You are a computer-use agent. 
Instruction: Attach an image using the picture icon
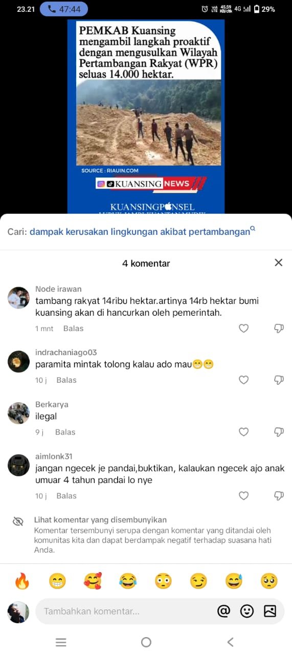pos(270,611)
